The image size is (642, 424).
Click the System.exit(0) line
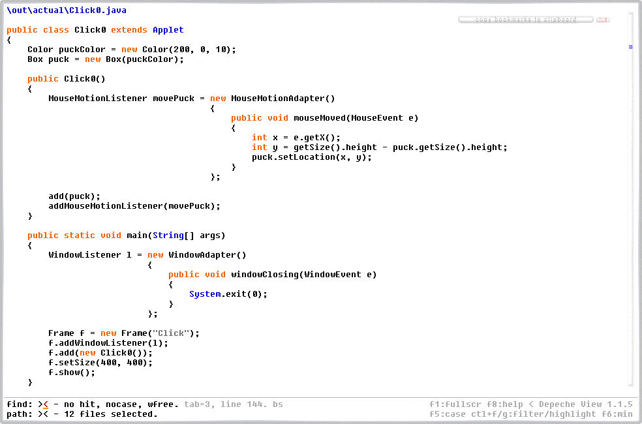click(x=228, y=294)
